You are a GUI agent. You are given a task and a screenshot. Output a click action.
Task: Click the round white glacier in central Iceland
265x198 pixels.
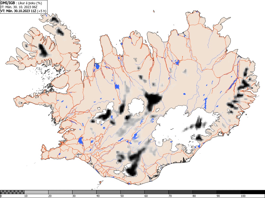[x=136, y=107]
